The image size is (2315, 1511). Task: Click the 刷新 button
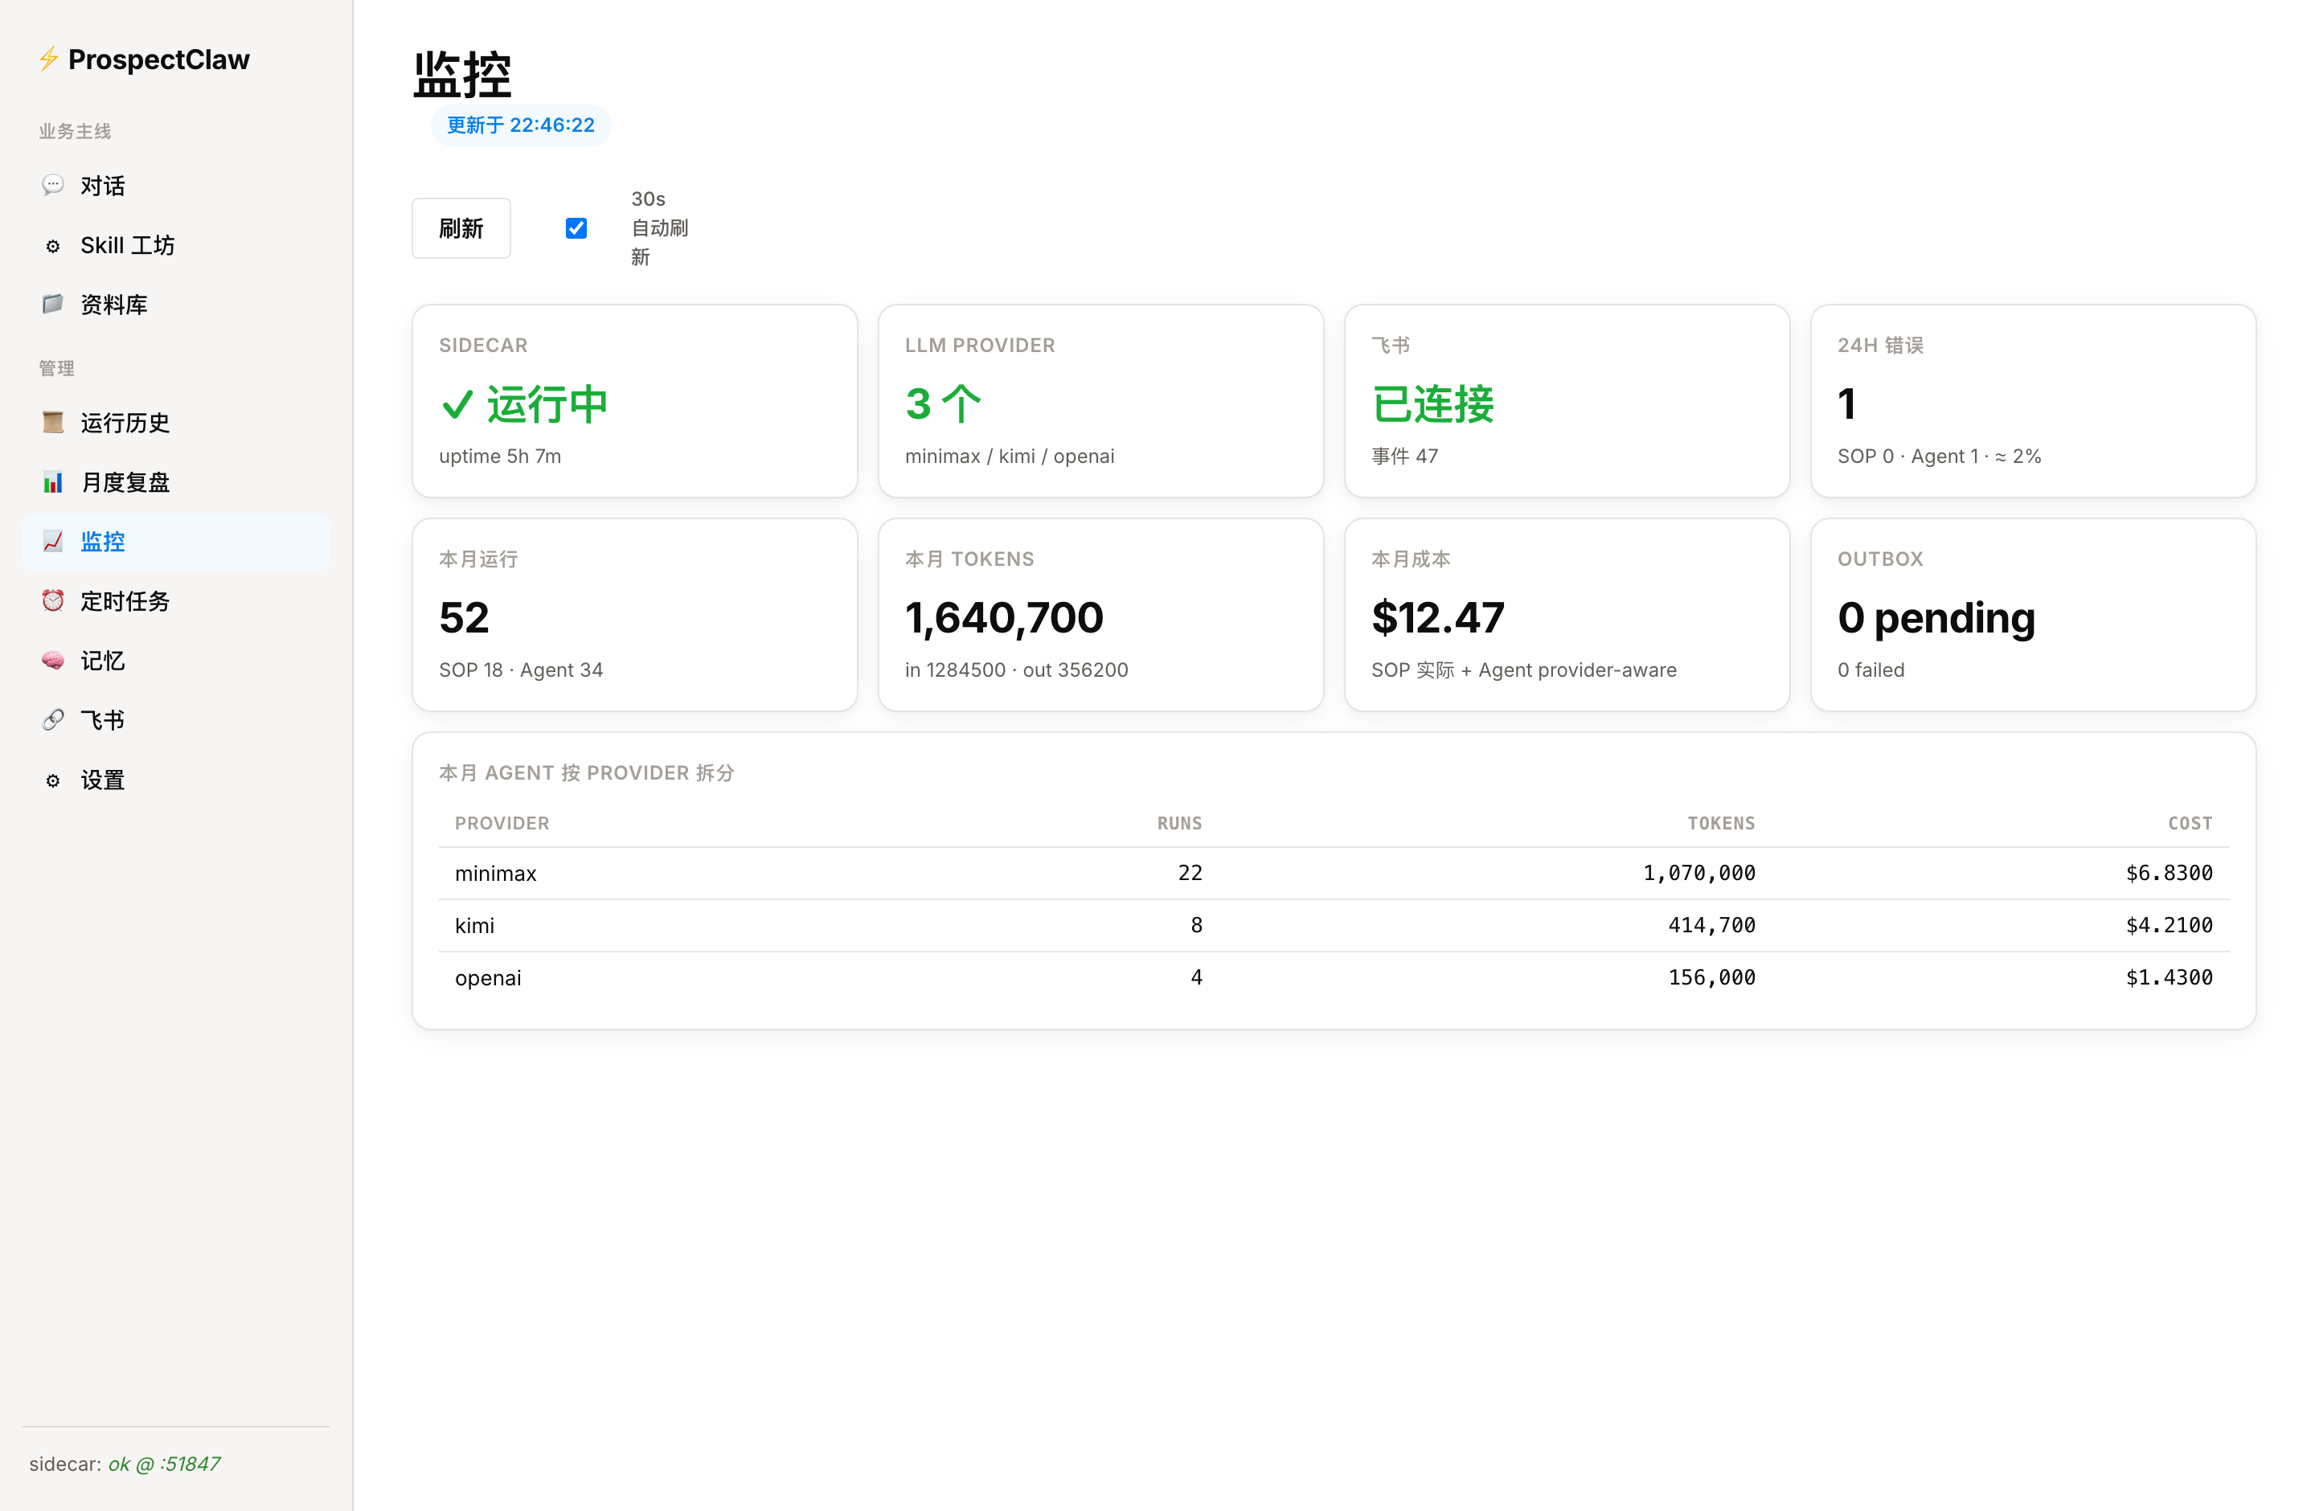tap(461, 228)
